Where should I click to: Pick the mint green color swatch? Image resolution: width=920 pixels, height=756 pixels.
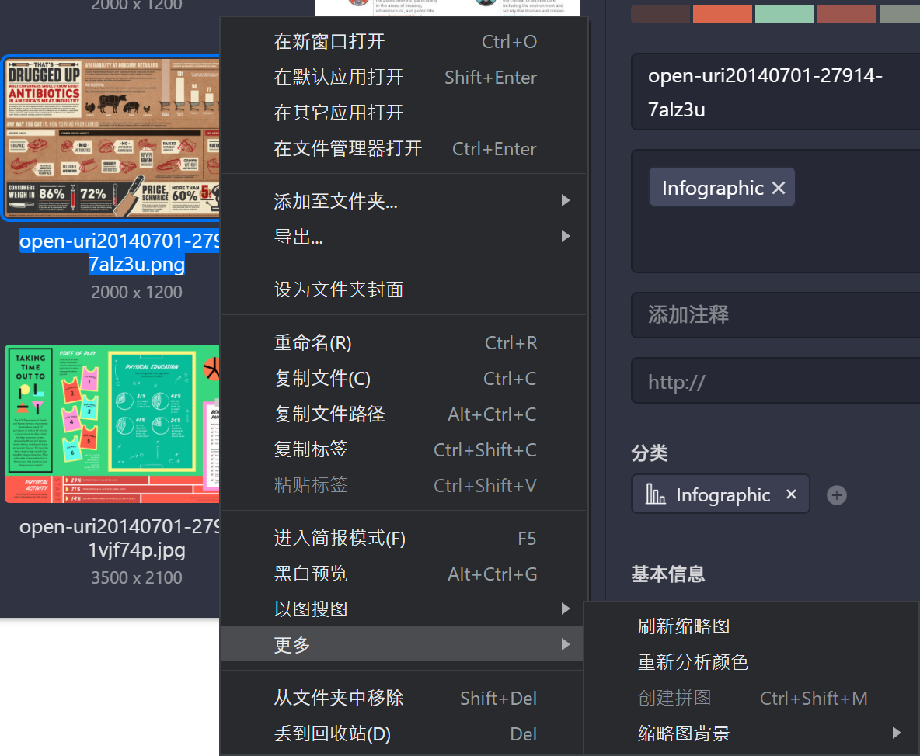(785, 13)
